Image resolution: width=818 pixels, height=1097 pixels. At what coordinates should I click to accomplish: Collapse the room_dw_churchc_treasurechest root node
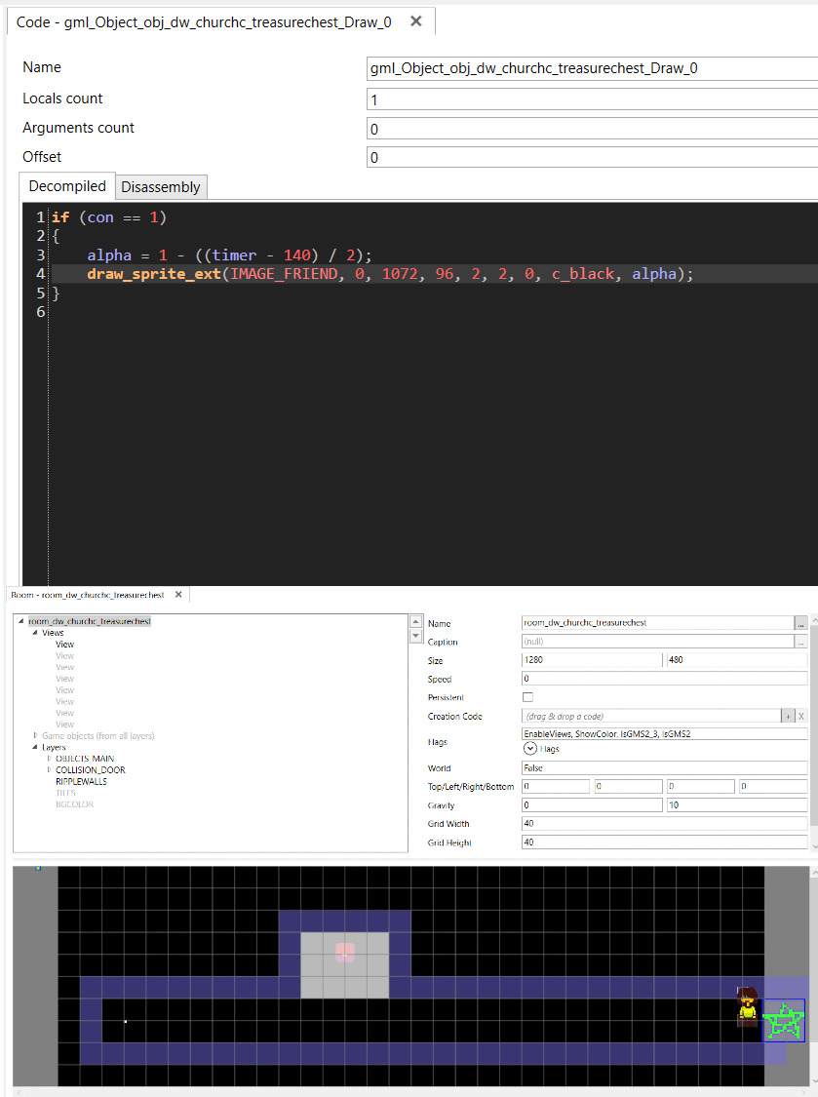pos(21,621)
